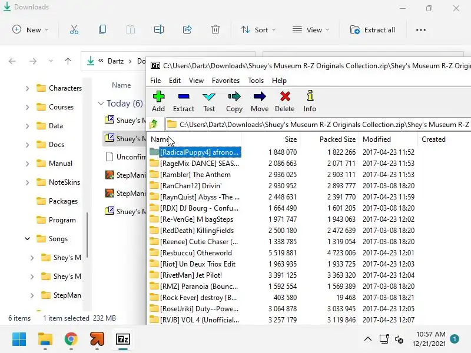471x353 pixels.
Task: Click Extract all in Explorer toolbar
Action: click(373, 30)
